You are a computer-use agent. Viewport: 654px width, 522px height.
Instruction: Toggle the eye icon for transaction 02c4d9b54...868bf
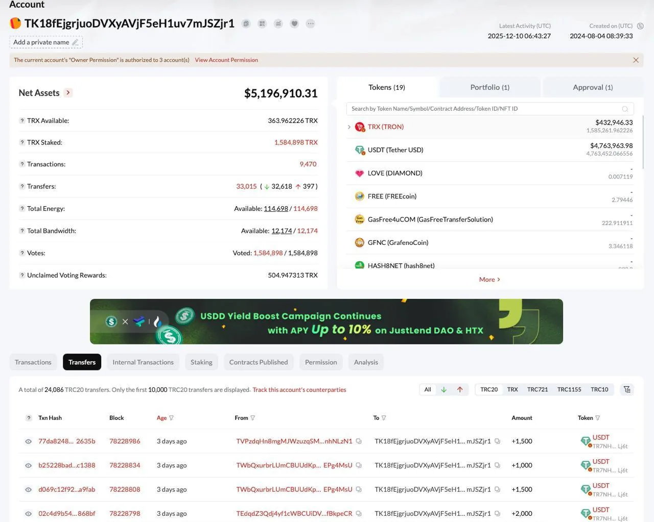coord(29,514)
